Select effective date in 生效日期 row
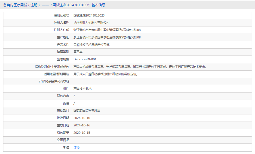The width and height of the screenshot is (255, 154). click(x=82, y=125)
